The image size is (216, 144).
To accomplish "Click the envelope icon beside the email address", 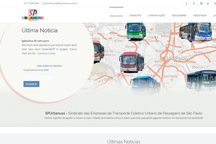I will [44, 3].
